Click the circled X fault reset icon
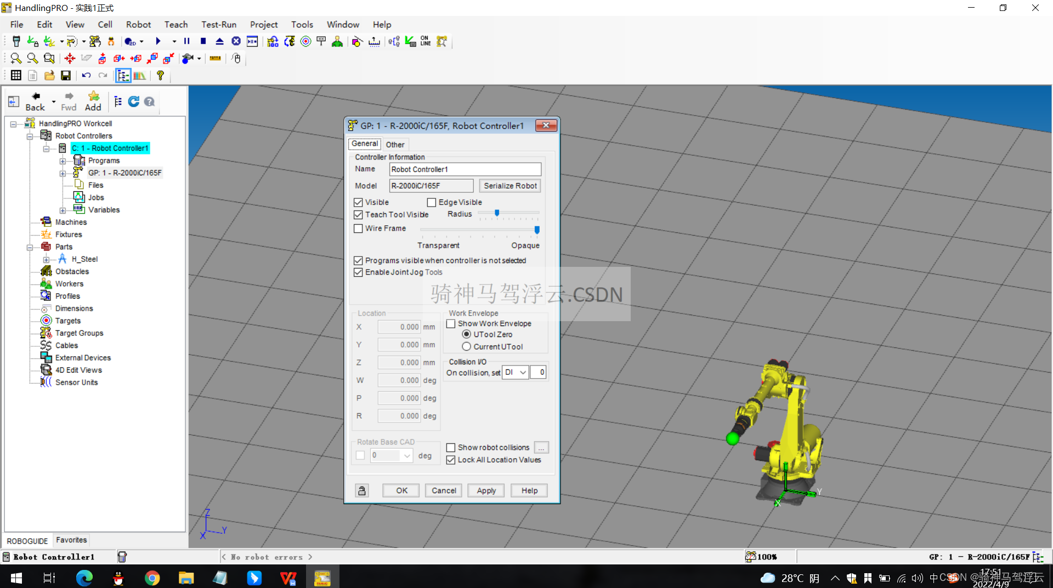This screenshot has width=1053, height=588. 236,42
